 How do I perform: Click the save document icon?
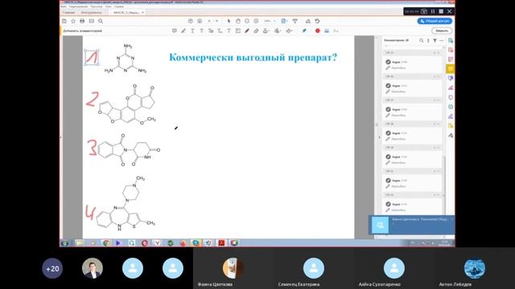point(64,21)
